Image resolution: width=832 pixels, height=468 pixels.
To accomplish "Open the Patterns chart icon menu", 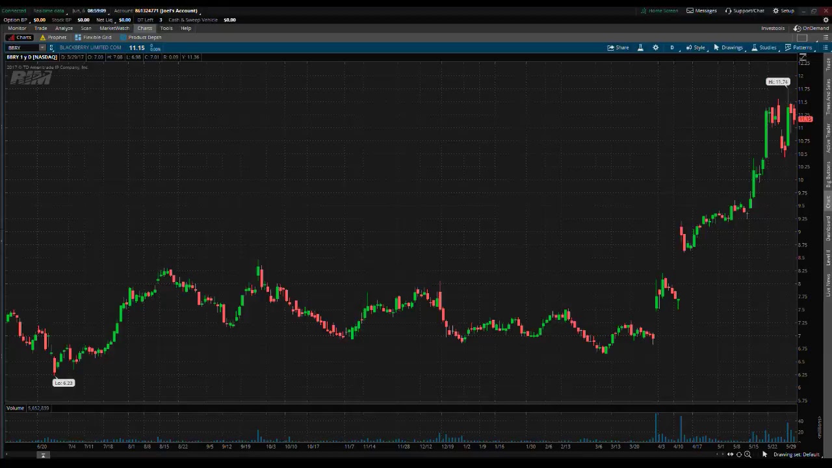I will [798, 47].
